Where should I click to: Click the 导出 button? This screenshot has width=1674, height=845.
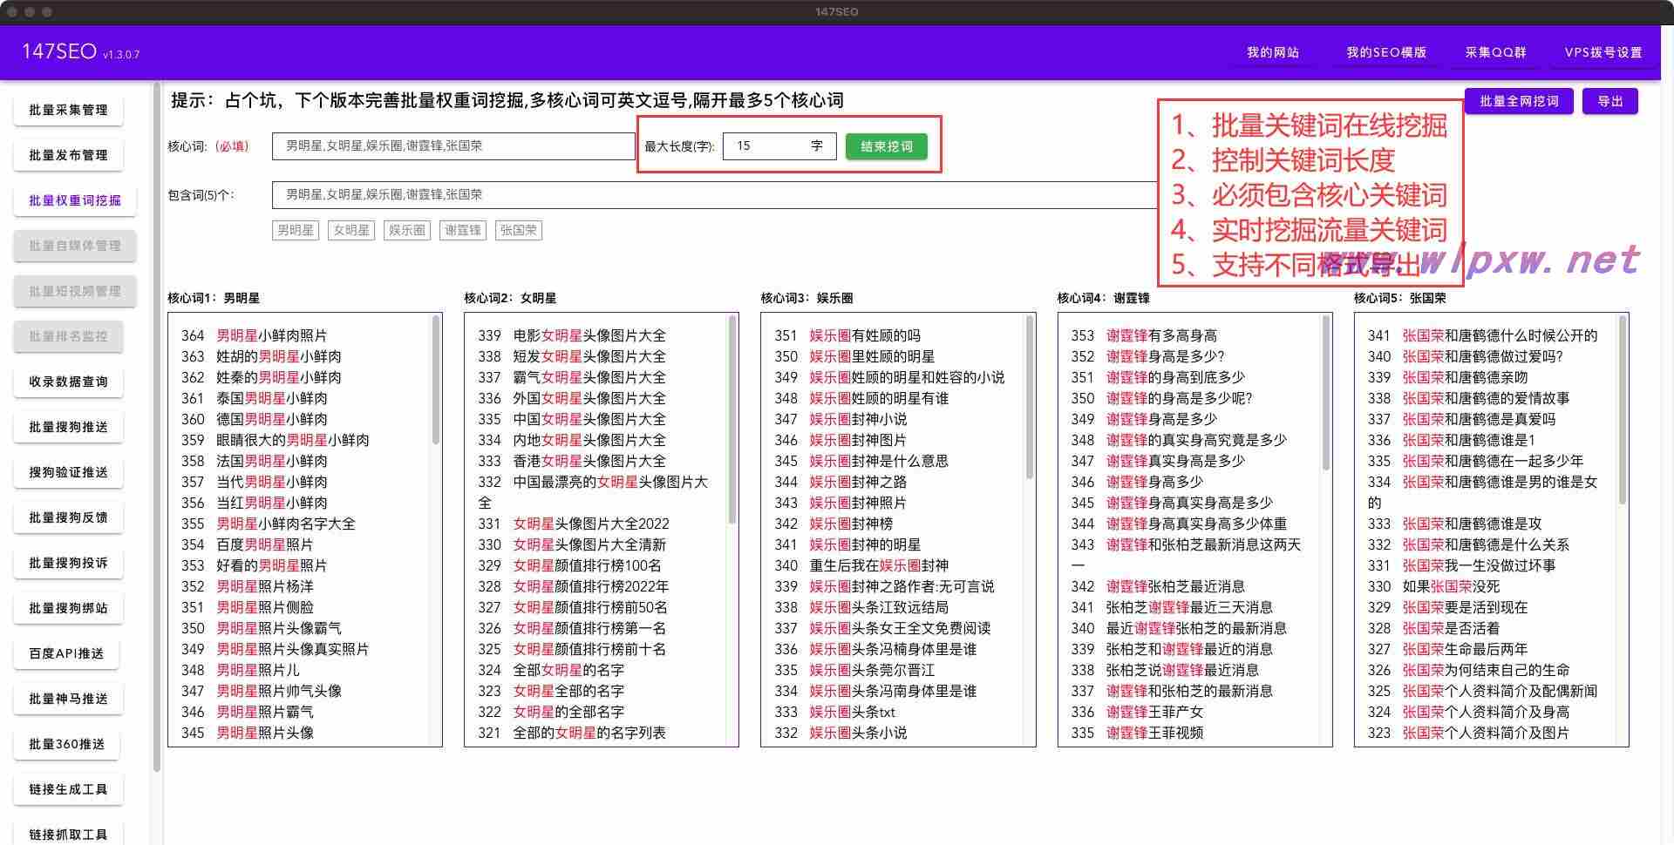1610,101
